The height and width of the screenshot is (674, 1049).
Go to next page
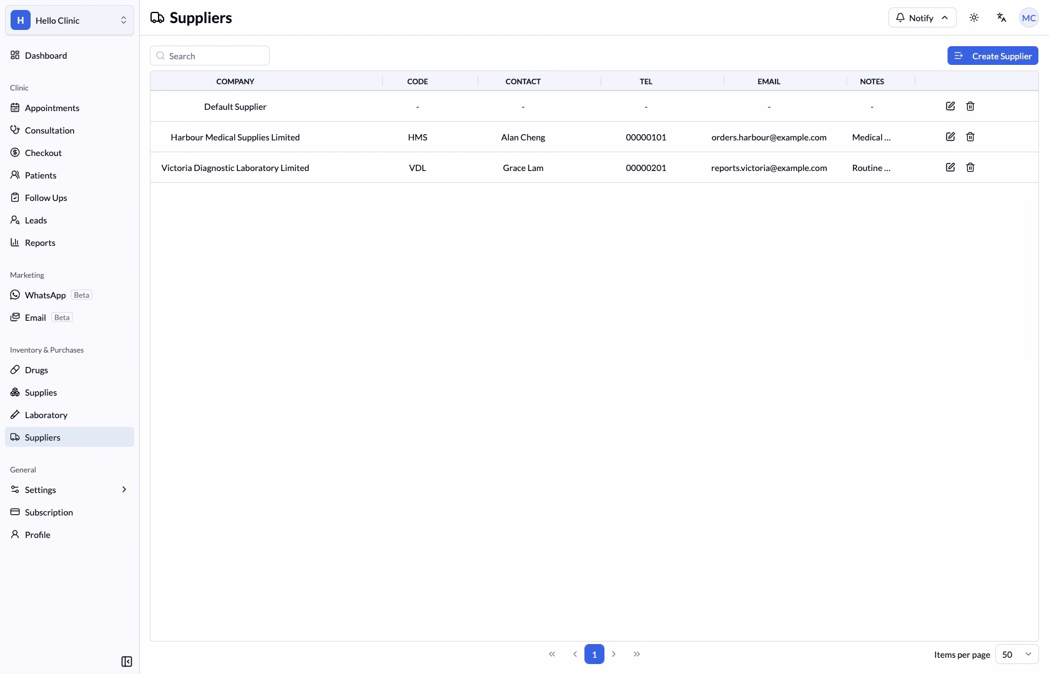[x=614, y=654]
